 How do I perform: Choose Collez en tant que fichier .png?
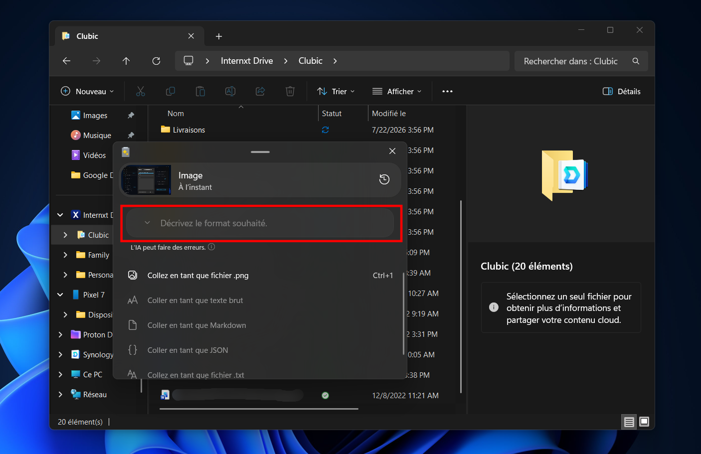tap(260, 275)
